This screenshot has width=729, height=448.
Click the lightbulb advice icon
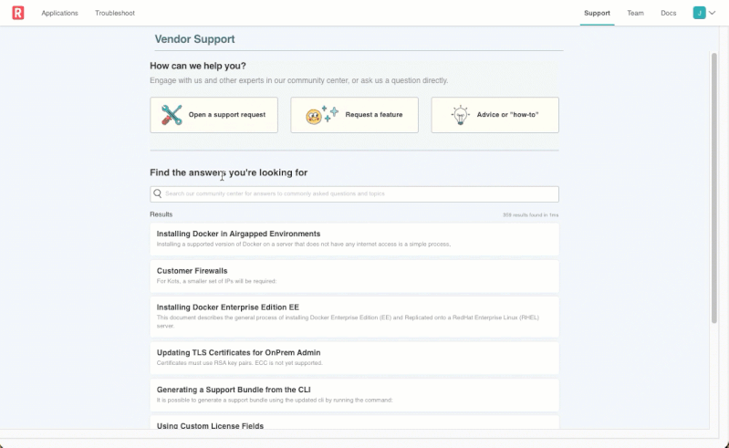[462, 115]
